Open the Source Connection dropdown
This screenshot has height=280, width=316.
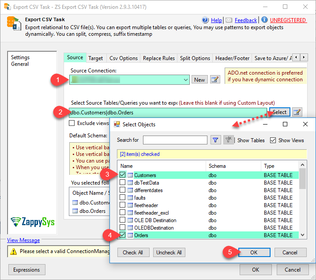click(186, 80)
